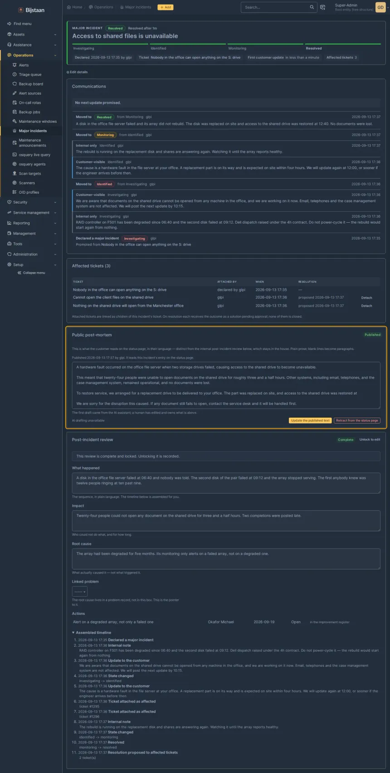Click the Super-Admin profile name
Viewport: 390px width, 773px height.
coord(346,5)
